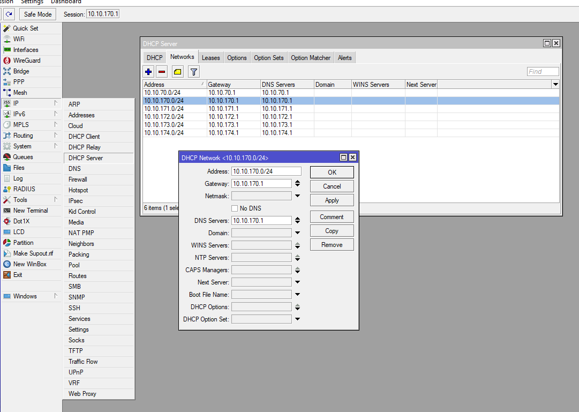Click the Dot1X icon in sidebar
Screen dimensions: 579x412
tap(7, 221)
